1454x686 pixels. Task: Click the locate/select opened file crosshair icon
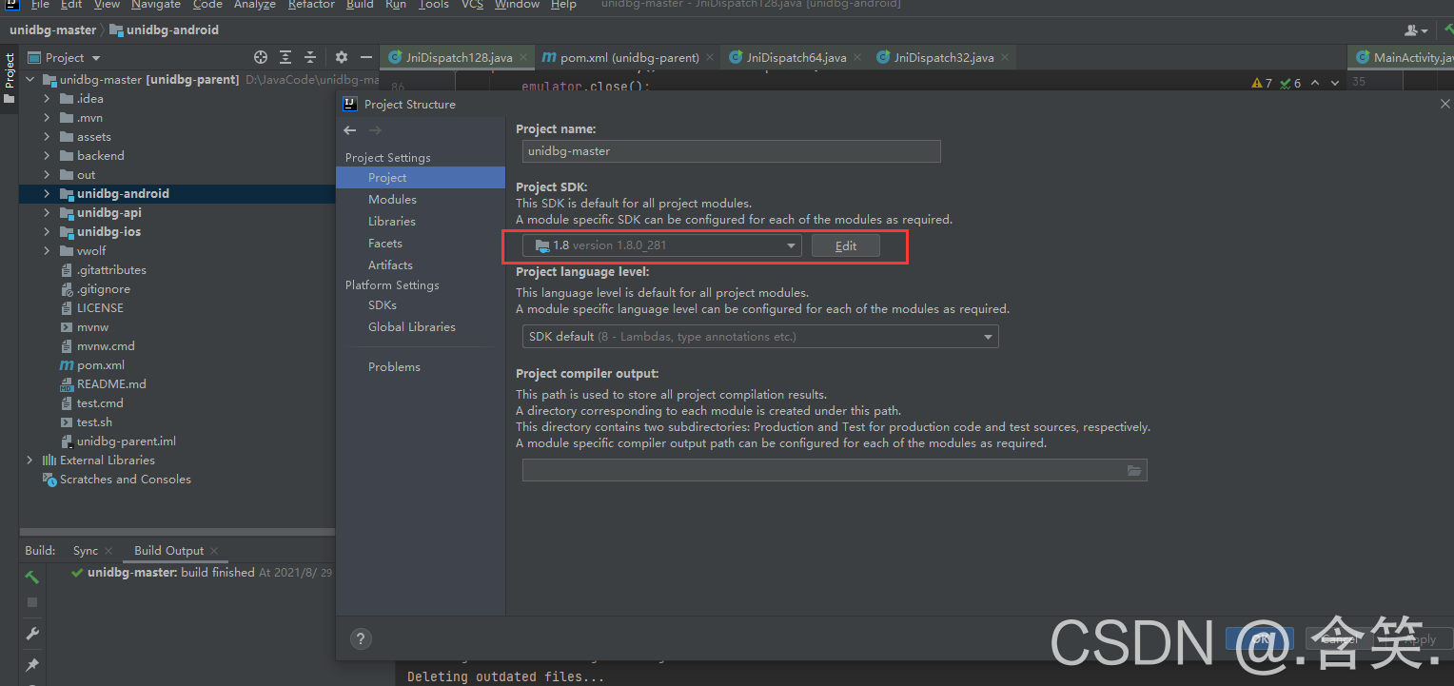coord(261,58)
